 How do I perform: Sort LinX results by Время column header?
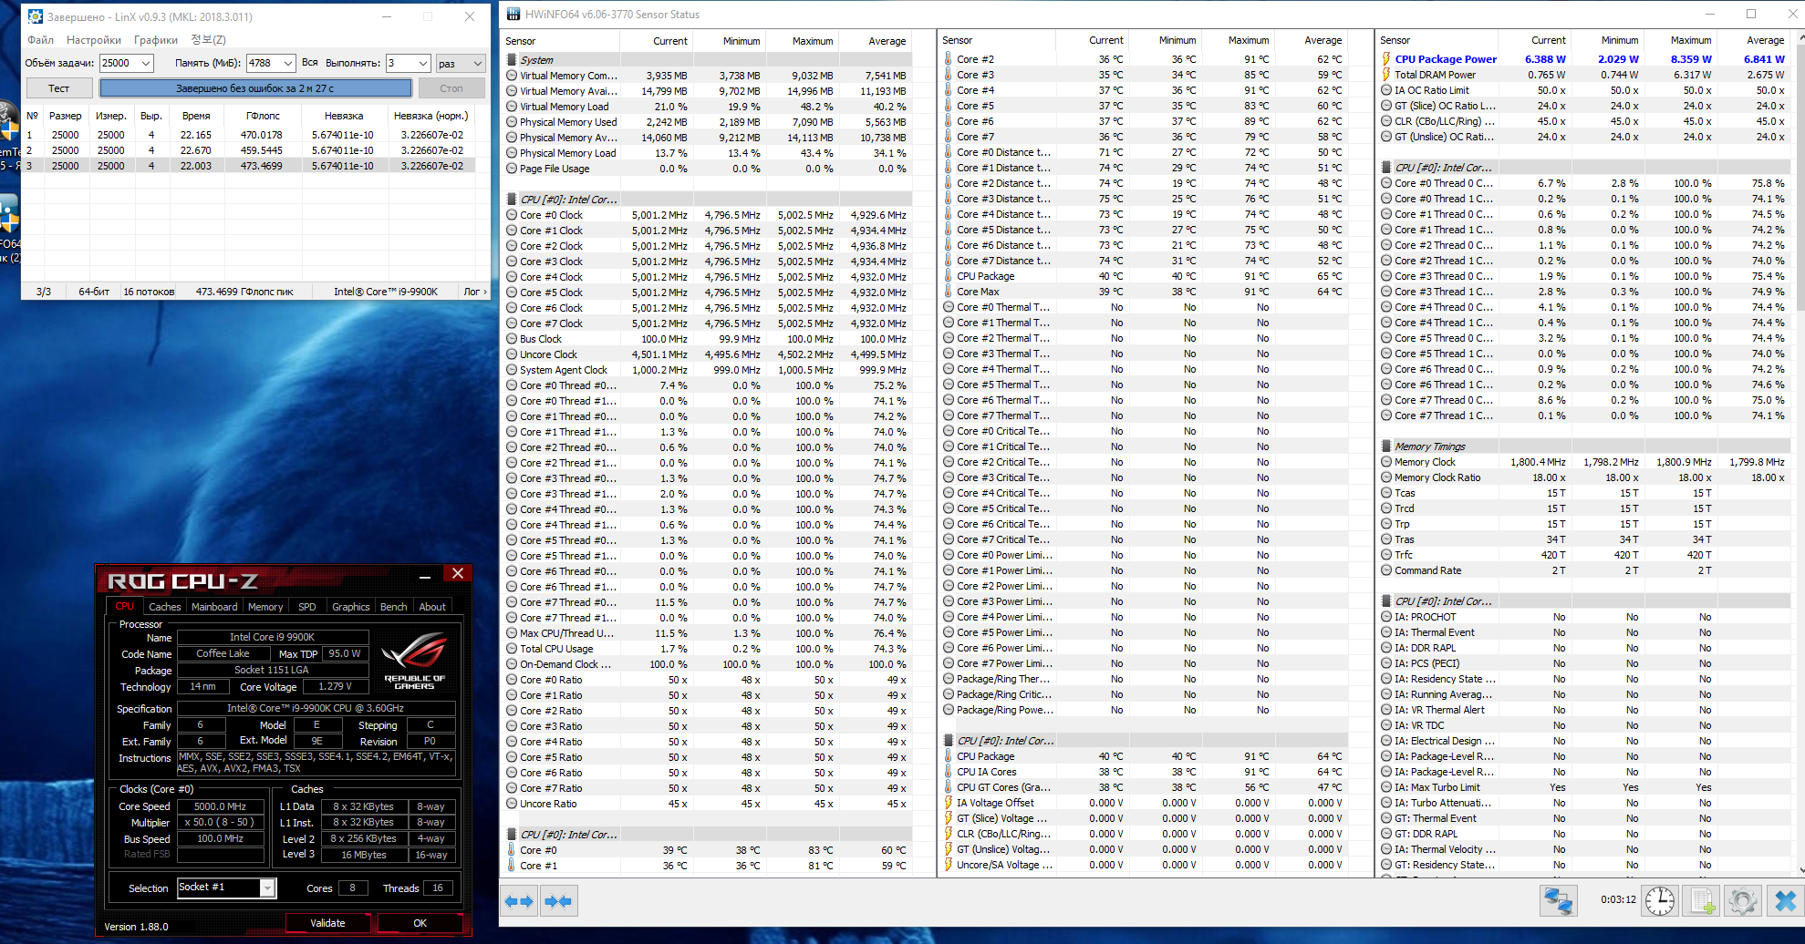pyautogui.click(x=196, y=116)
